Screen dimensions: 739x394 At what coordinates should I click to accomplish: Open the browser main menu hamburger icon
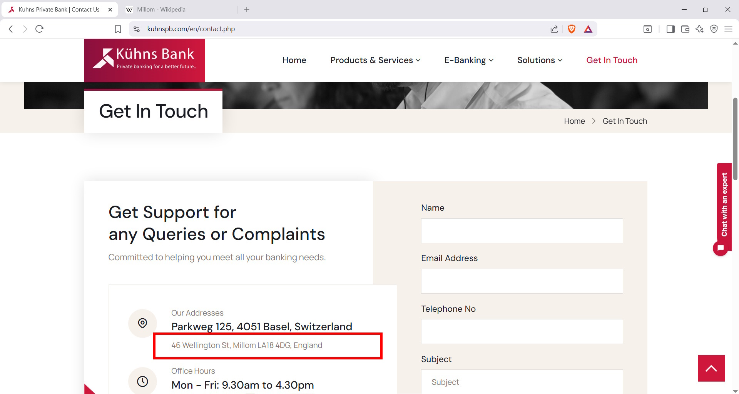(728, 29)
